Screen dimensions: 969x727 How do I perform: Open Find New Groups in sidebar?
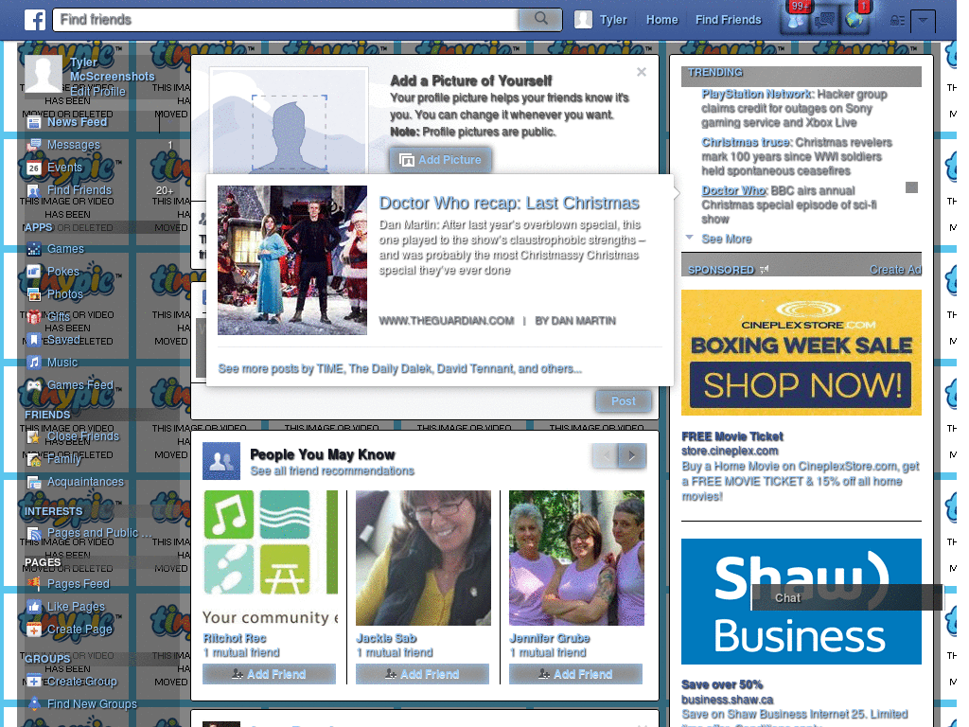[92, 704]
